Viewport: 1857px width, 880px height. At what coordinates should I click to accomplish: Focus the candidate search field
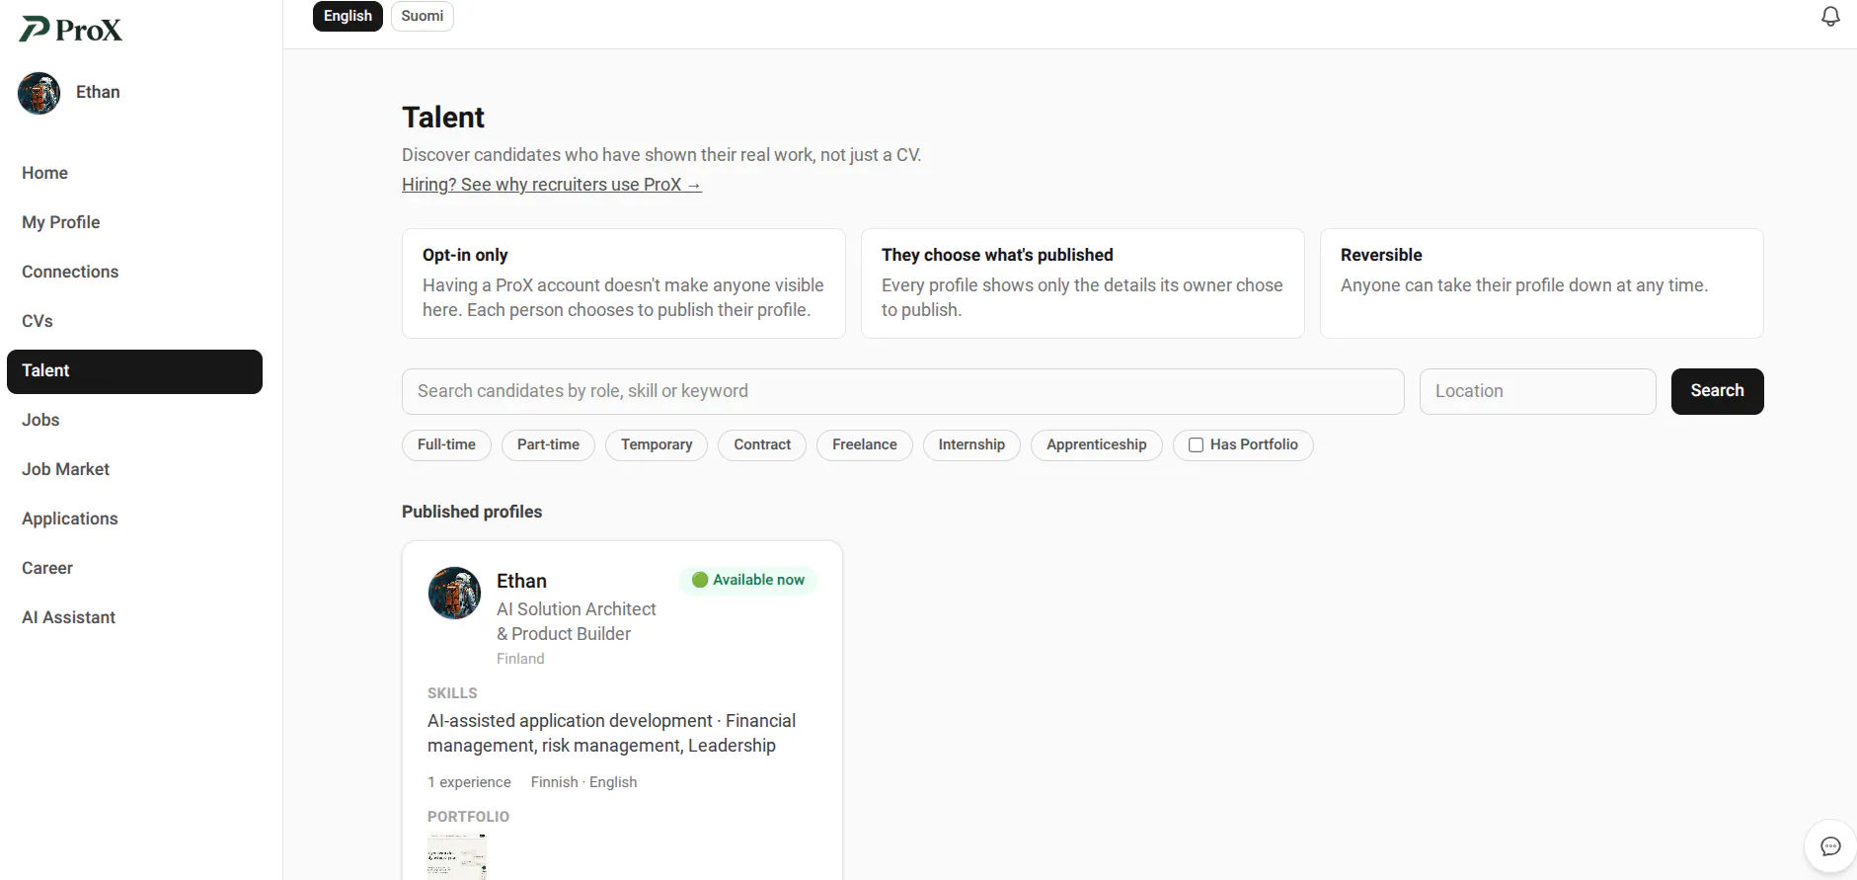pos(902,391)
